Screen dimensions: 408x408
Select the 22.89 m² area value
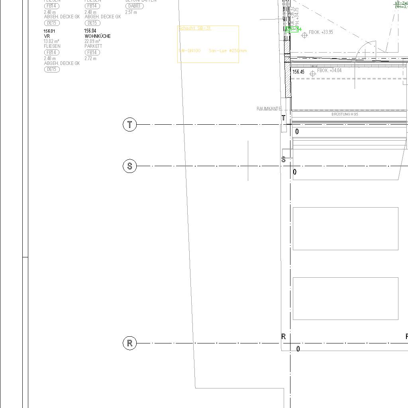pos(92,41)
